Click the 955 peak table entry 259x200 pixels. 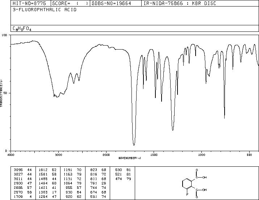point(74,188)
